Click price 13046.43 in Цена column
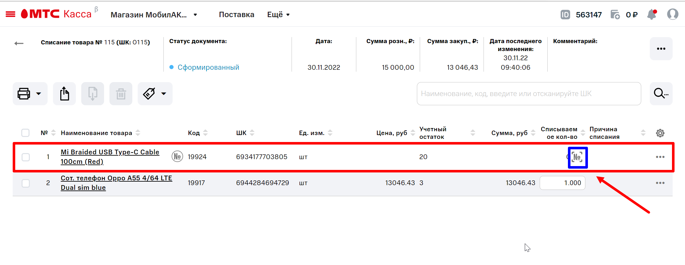 click(400, 183)
